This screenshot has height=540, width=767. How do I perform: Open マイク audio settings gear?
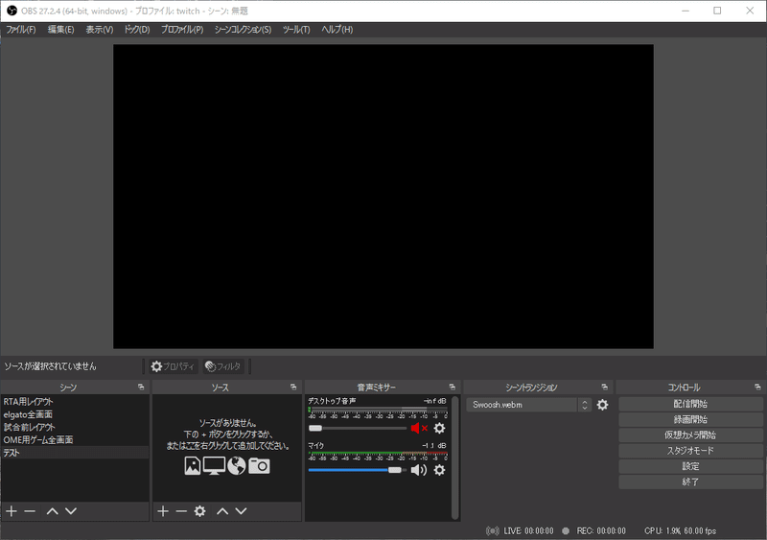click(x=439, y=470)
